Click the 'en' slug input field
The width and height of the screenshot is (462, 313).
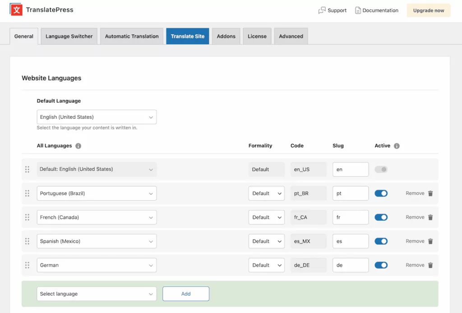click(x=351, y=169)
